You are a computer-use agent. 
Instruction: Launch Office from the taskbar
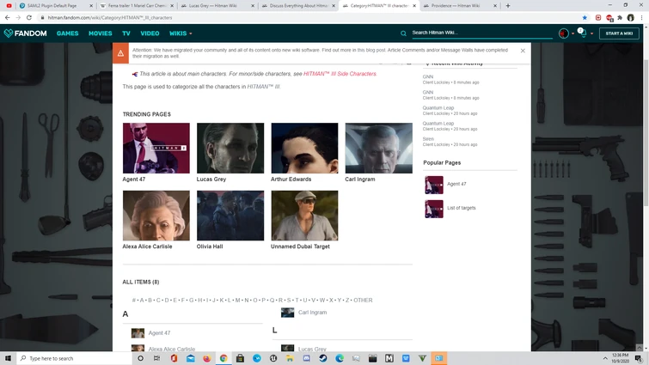174,358
